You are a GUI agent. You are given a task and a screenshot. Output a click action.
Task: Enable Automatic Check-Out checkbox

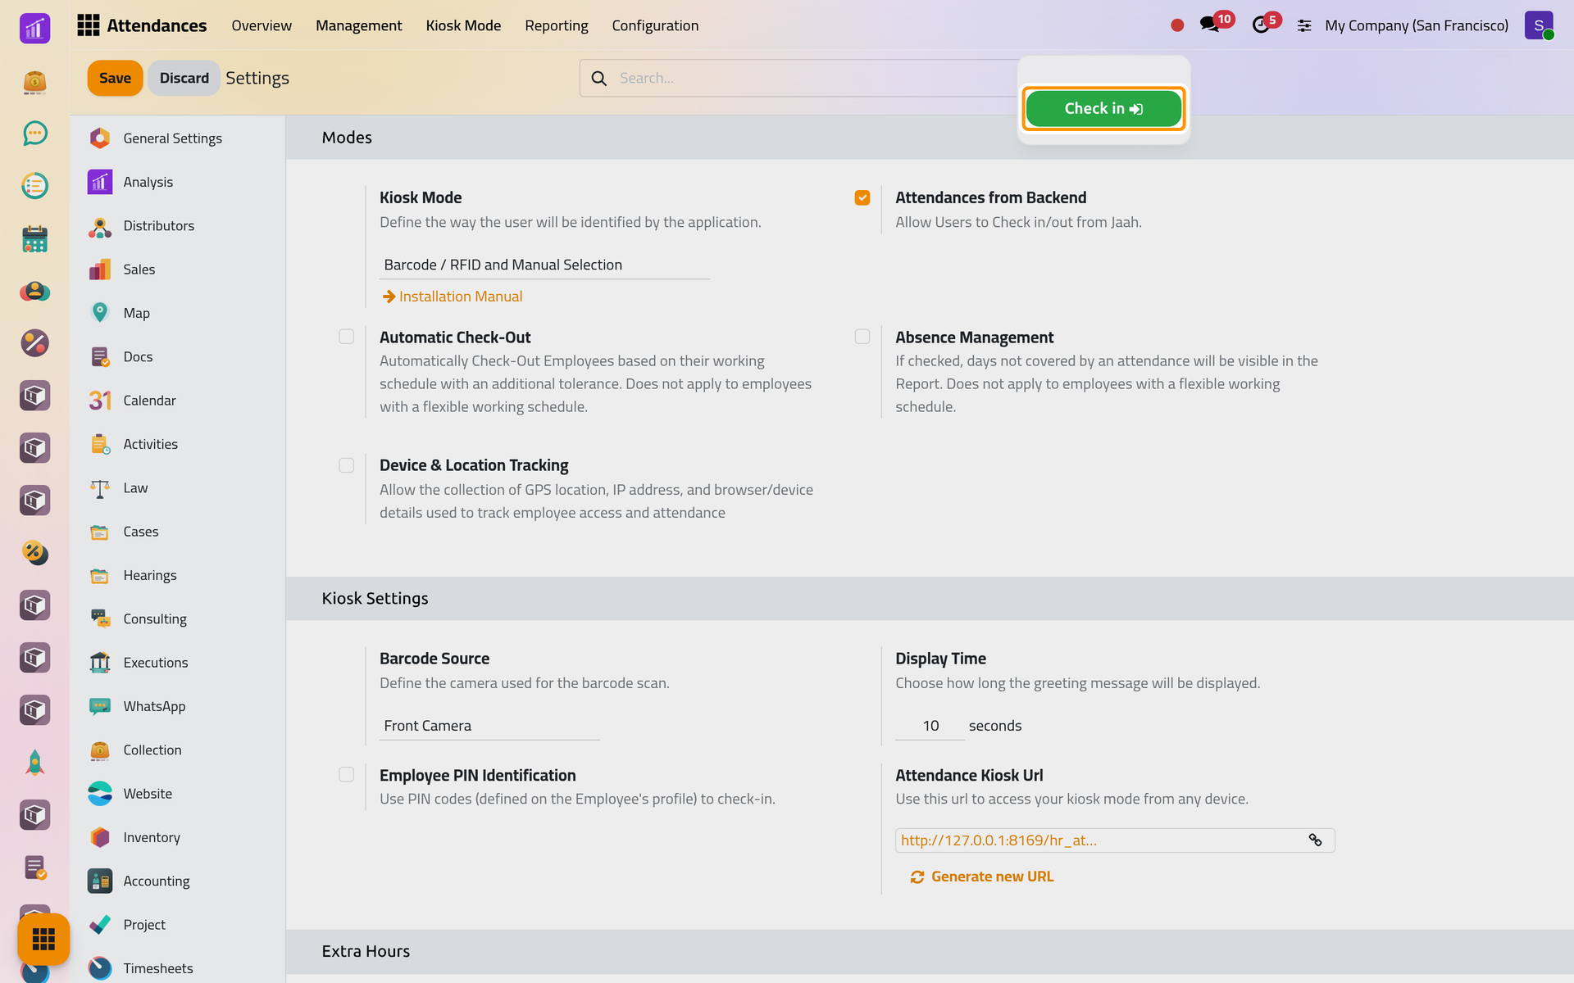point(347,337)
